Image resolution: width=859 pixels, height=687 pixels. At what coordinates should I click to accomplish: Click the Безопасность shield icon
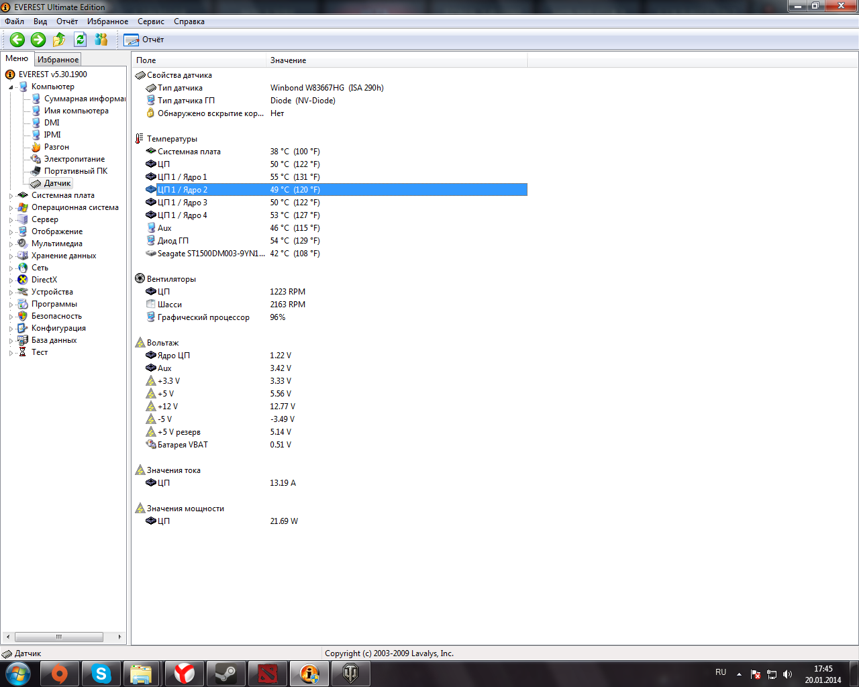coord(23,316)
